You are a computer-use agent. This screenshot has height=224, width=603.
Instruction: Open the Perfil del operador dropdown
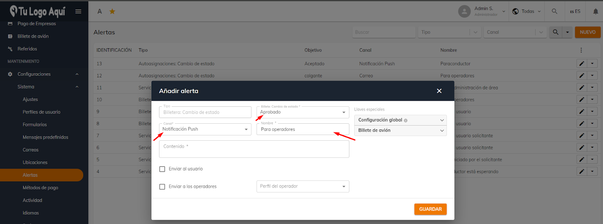click(x=303, y=186)
